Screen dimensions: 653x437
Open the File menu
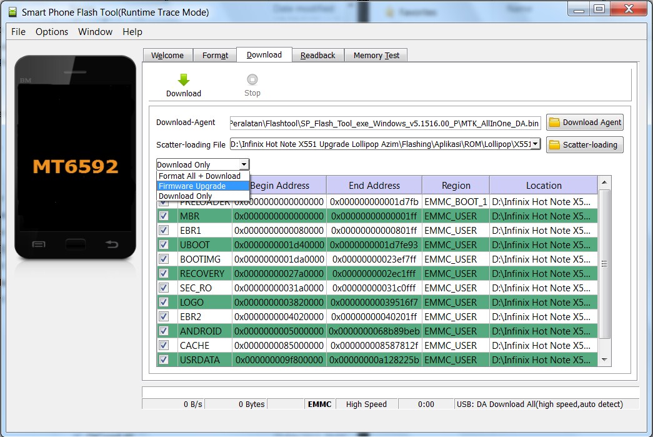(x=18, y=32)
